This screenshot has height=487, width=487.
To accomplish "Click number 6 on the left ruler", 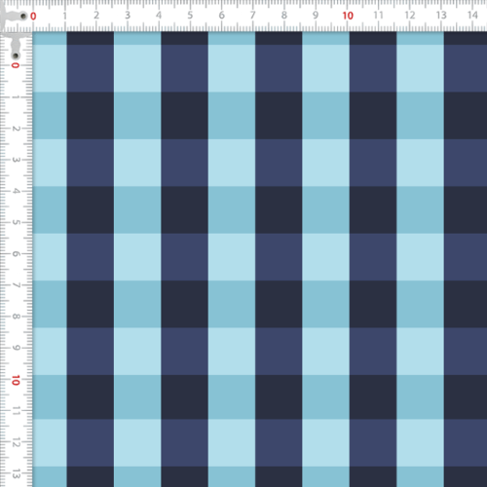I will pyautogui.click(x=16, y=254).
